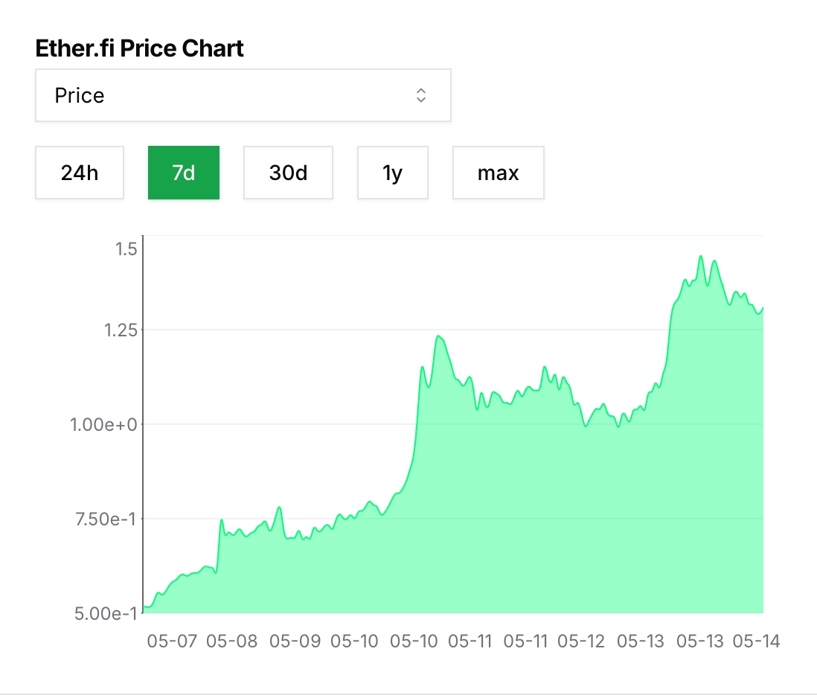Click the 1.5 y-axis label
The height and width of the screenshot is (695, 817).
[126, 249]
